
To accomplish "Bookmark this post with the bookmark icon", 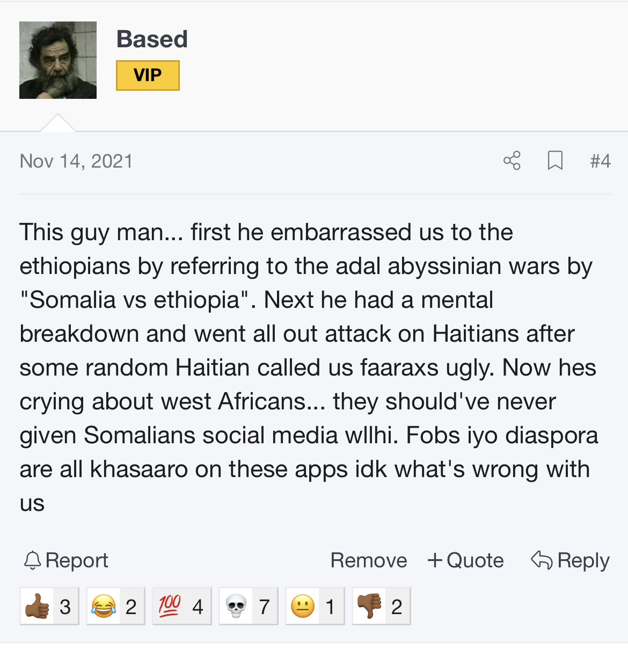I will click(555, 161).
